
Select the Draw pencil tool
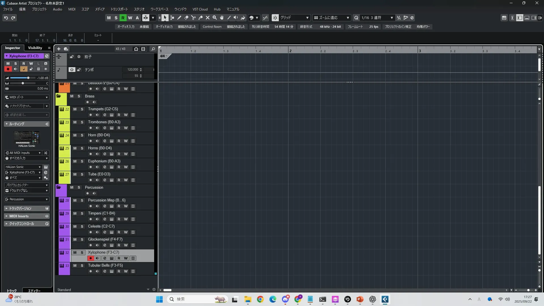pyautogui.click(x=179, y=18)
